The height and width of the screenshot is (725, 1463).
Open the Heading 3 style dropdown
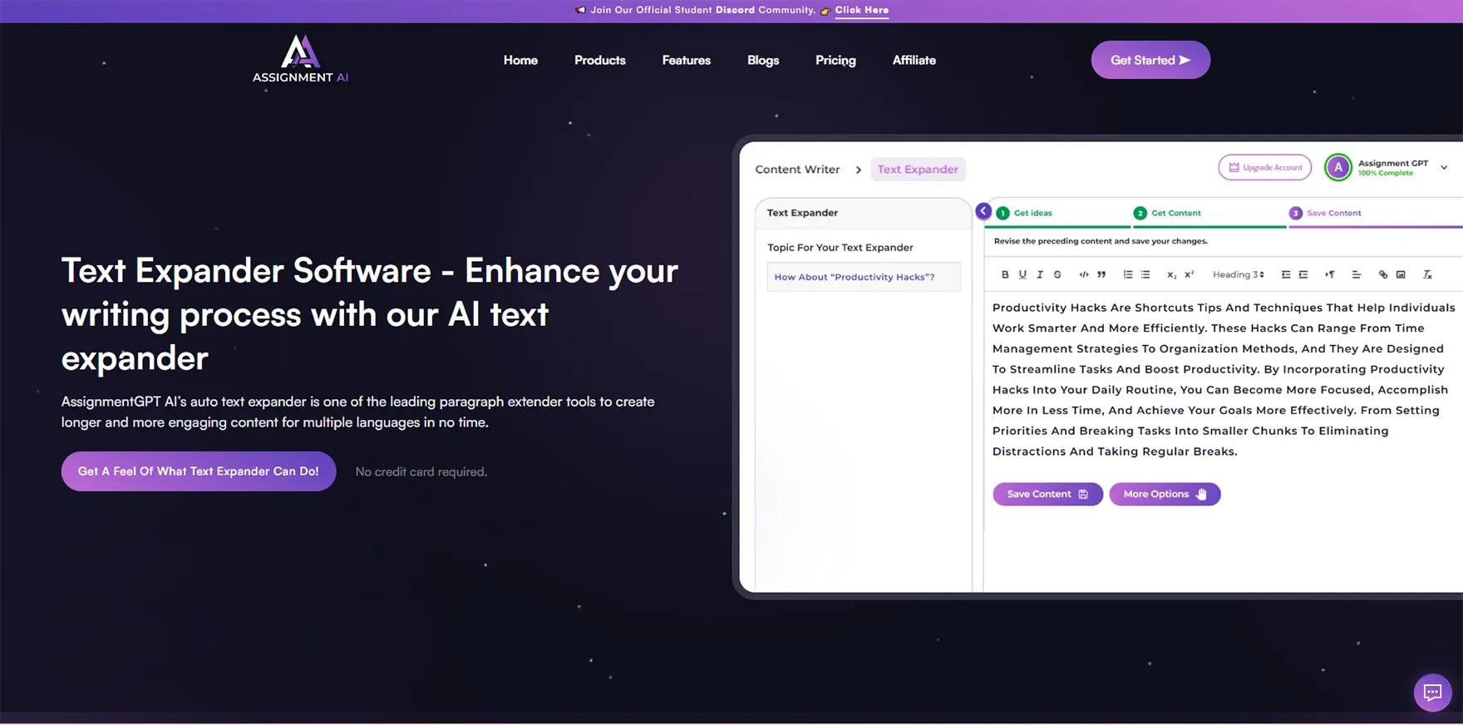click(1238, 274)
